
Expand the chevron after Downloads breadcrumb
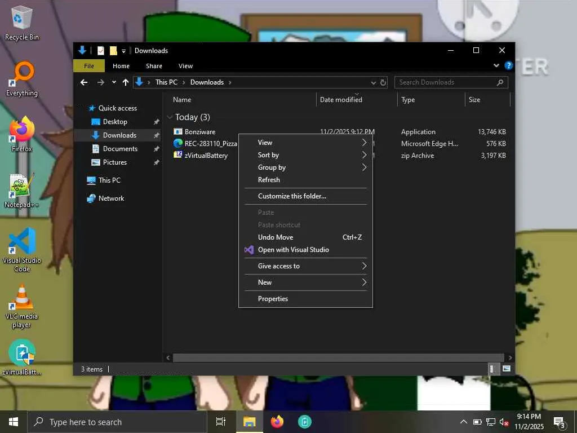(230, 82)
